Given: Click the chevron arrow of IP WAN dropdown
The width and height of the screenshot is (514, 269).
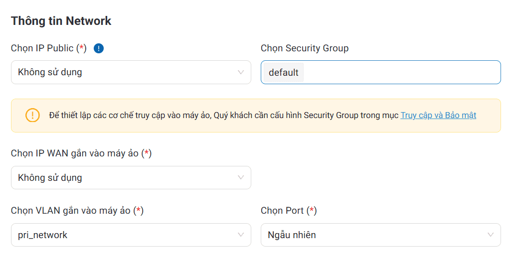Looking at the screenshot, I should point(241,177).
